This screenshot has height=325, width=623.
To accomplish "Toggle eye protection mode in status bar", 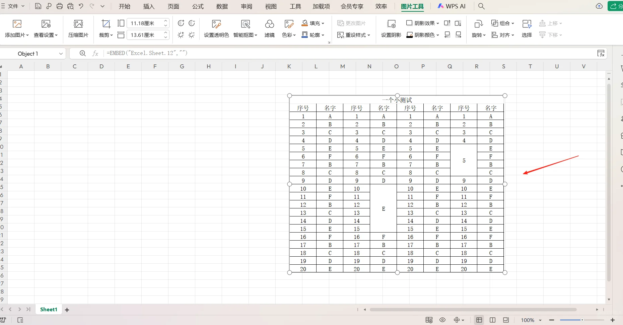I will [x=442, y=320].
